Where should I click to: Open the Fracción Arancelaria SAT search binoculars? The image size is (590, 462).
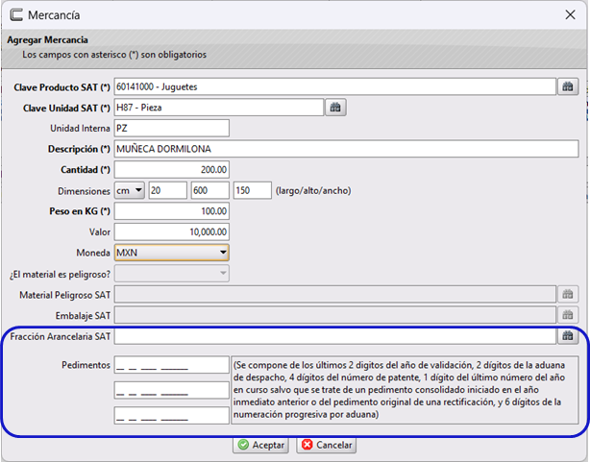[568, 336]
